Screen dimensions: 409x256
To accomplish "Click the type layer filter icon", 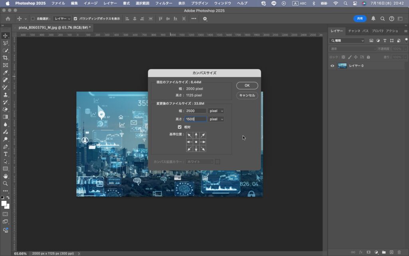I will coord(385,40).
